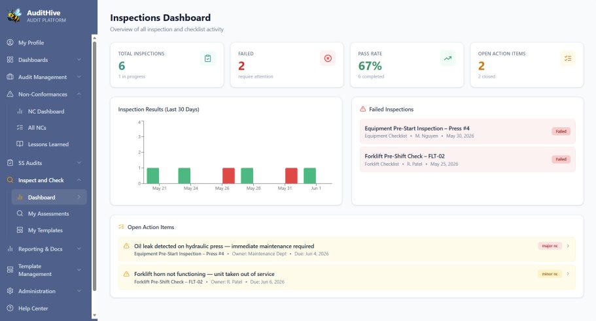Viewport: 596px width, 321px height.
Task: Click the Failed Inspections panel warning icon
Action: (x=362, y=109)
